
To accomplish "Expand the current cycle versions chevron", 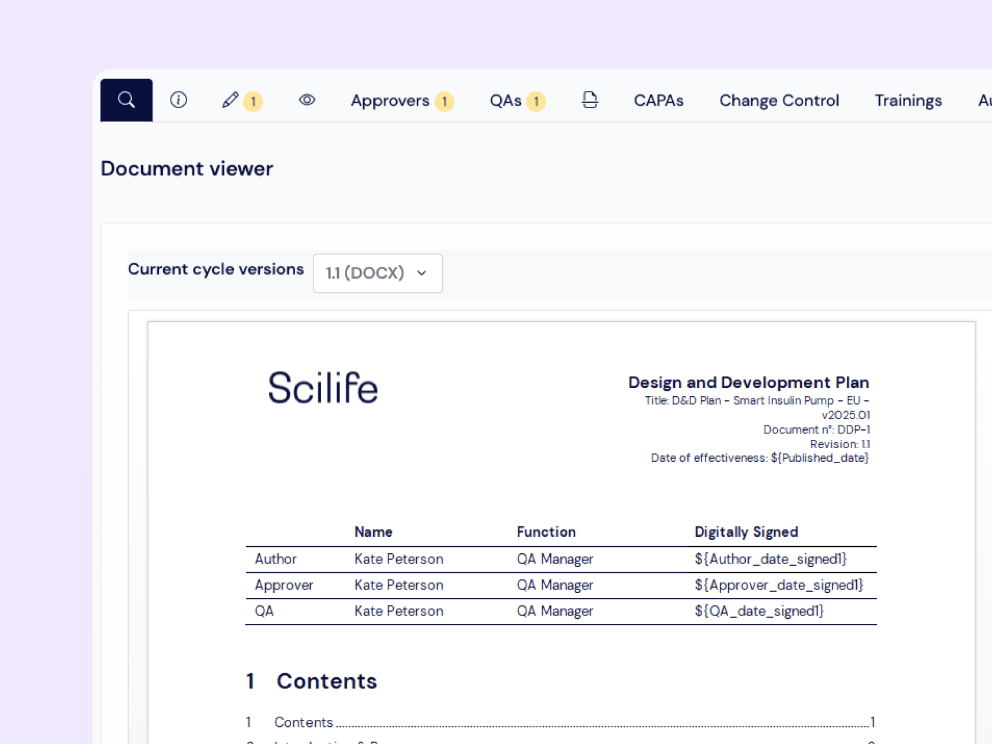I will coord(421,273).
